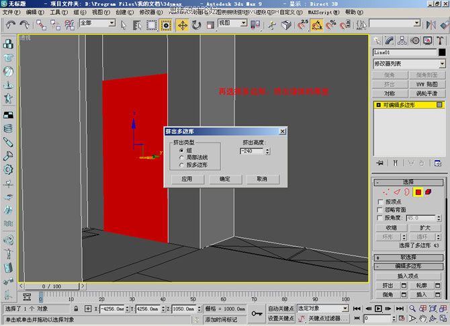Choose Rectangular Selection Region tool
Viewport: 450px width, 326px height.
pos(151,26)
